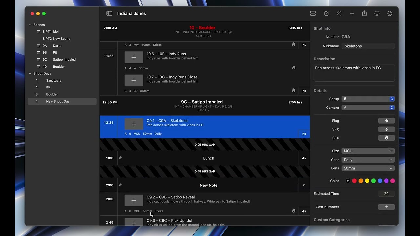Collapse the Scenes tree section
Screen dimensions: 420x236
30,25
